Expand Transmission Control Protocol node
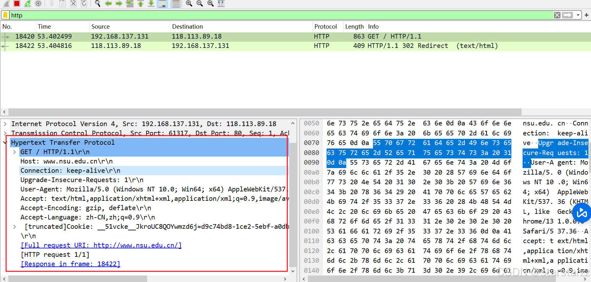Image resolution: width=591 pixels, height=282 pixels. tap(5, 133)
